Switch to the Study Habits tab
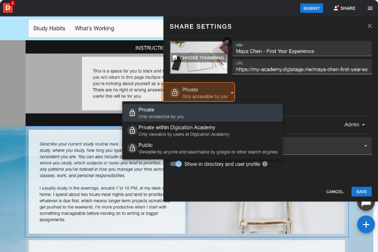The image size is (378, 252). pyautogui.click(x=49, y=28)
